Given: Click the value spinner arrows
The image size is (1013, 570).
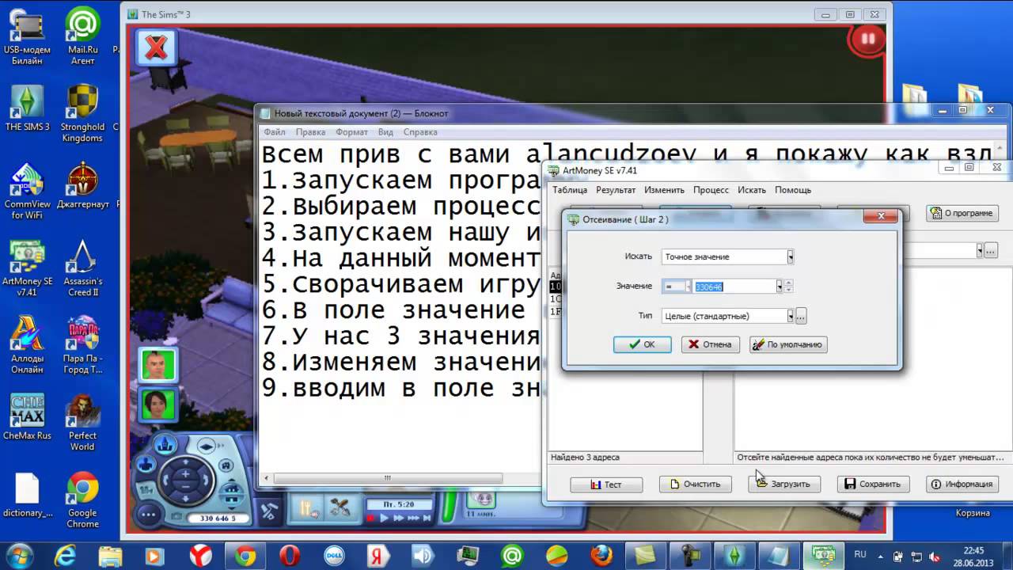Looking at the screenshot, I should click(788, 287).
